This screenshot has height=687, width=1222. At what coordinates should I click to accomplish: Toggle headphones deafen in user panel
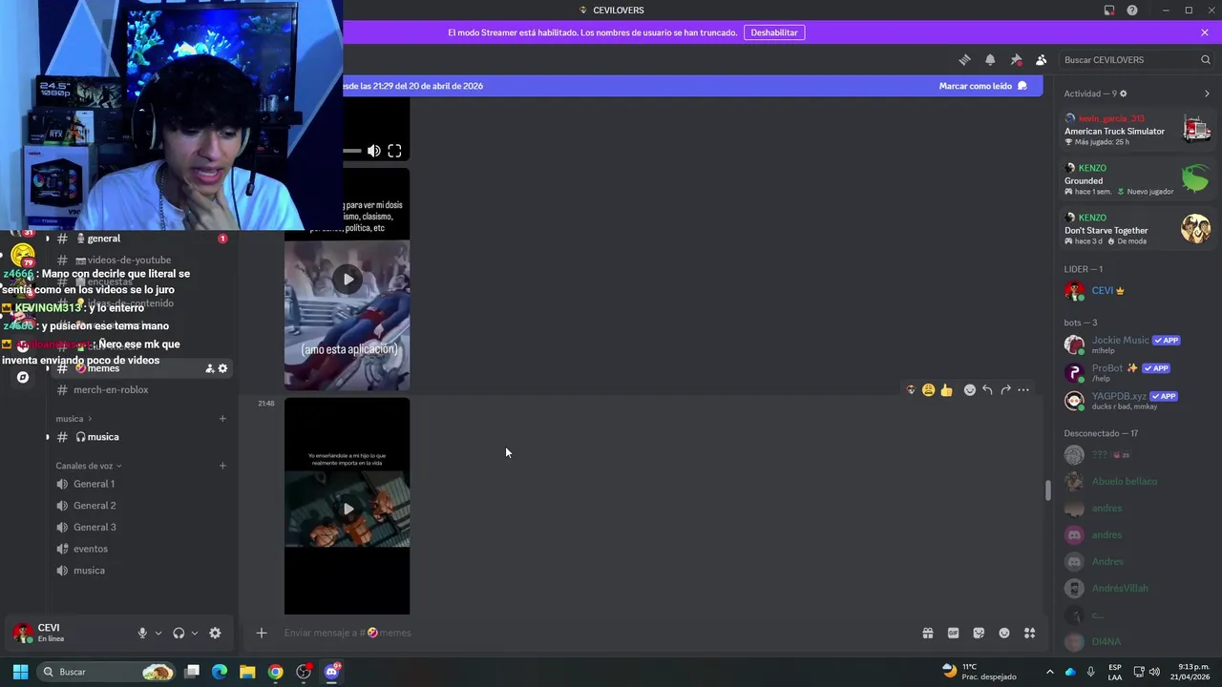[x=179, y=633]
